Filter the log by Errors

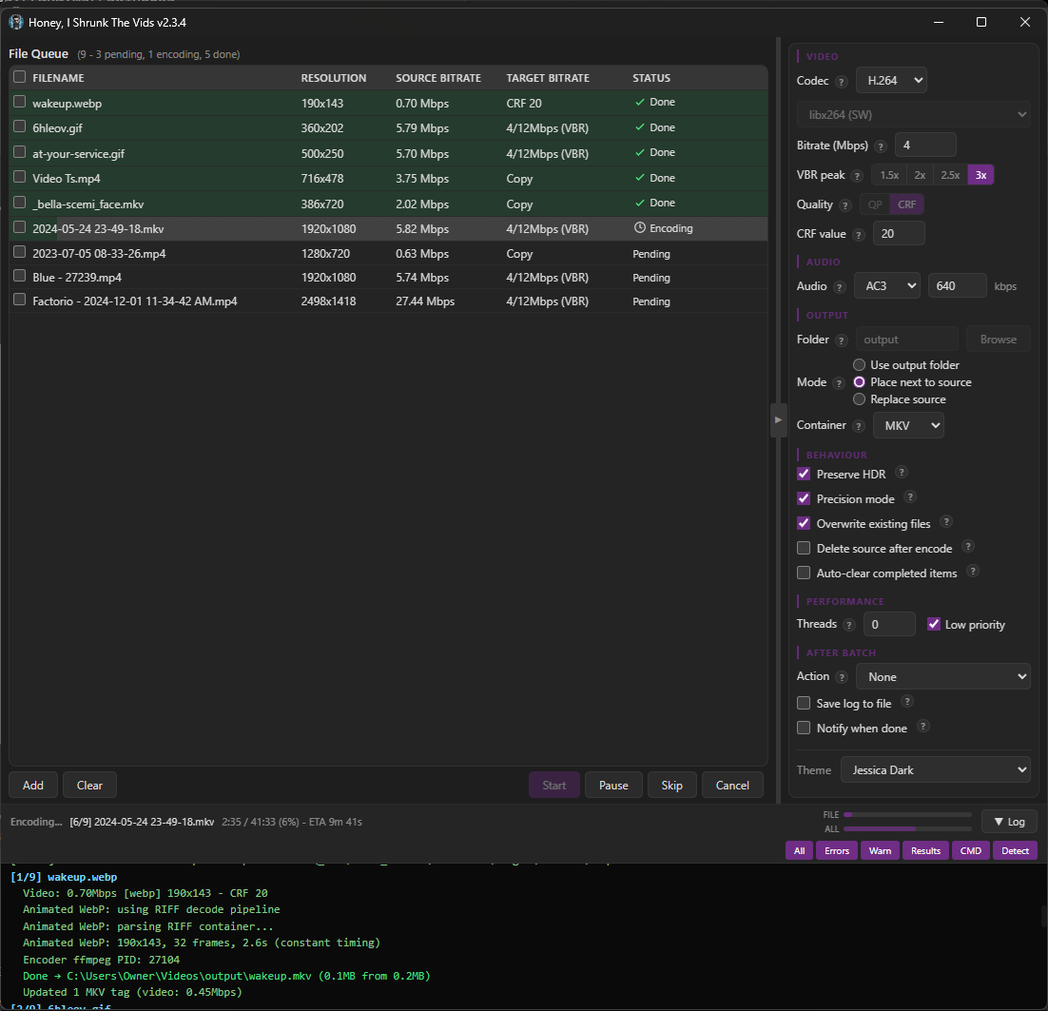[837, 850]
